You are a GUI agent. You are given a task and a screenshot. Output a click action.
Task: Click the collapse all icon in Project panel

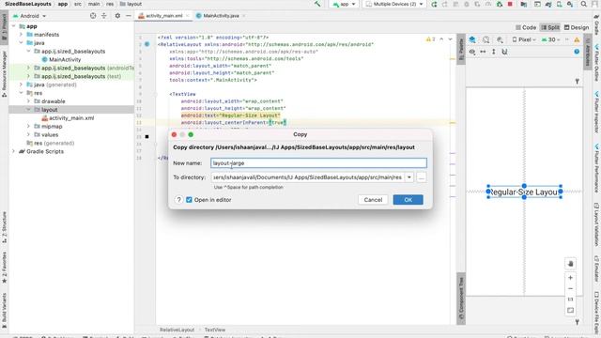point(104,16)
